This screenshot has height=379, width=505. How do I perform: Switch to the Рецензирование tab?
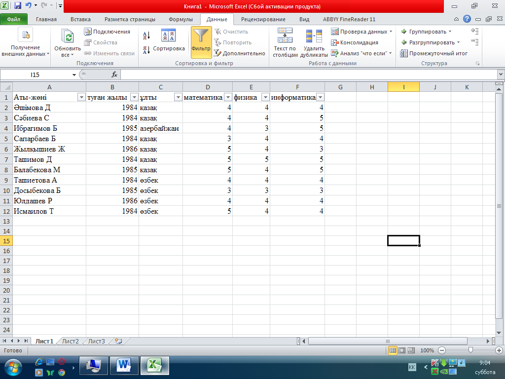pos(263,19)
